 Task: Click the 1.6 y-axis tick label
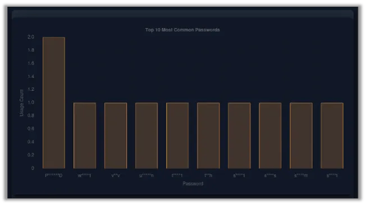[x=31, y=63]
